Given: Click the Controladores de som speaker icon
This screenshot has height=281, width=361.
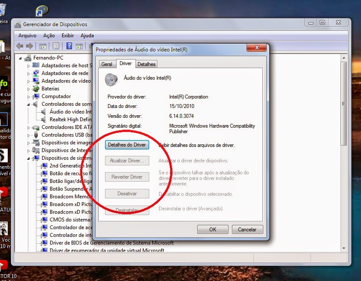Looking at the screenshot, I should 35,104.
